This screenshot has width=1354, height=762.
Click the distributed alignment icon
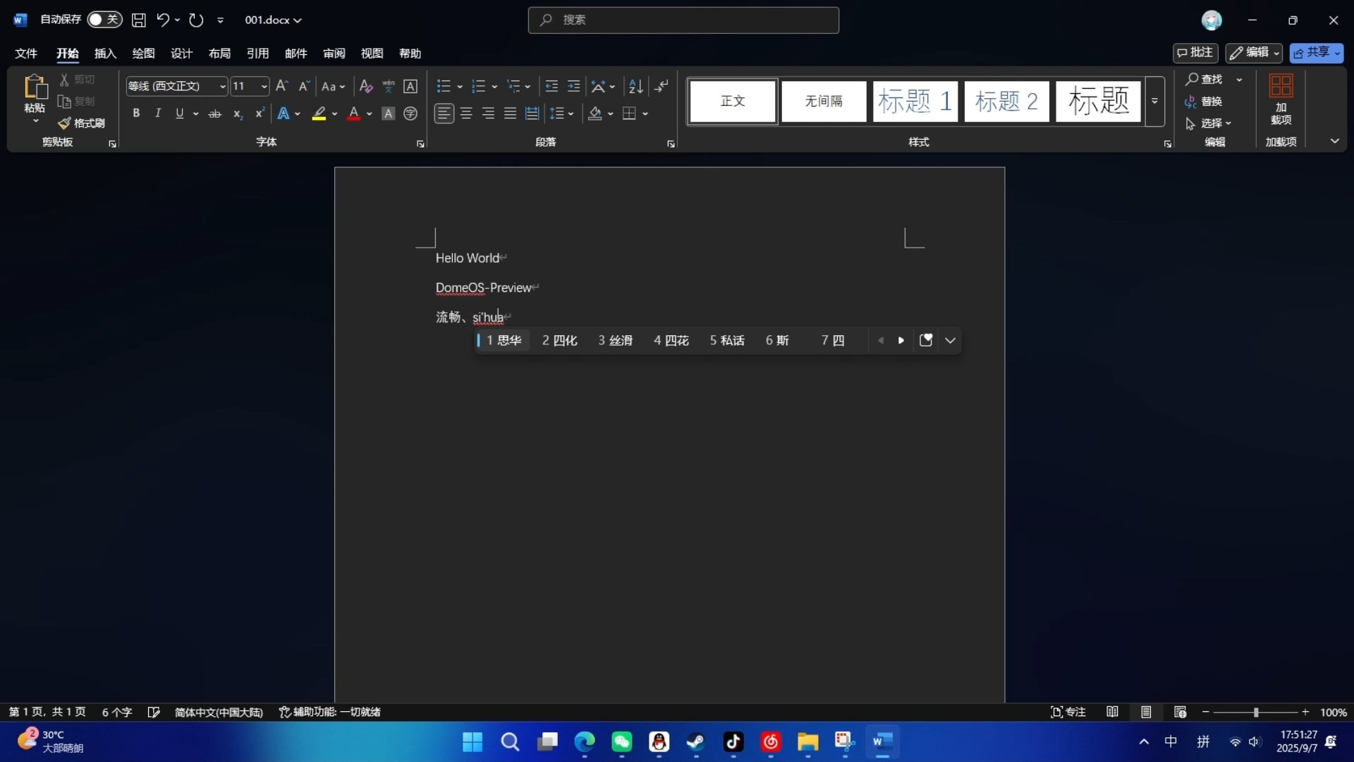532,114
